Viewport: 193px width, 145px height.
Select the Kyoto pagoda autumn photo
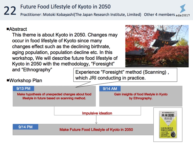point(157,46)
